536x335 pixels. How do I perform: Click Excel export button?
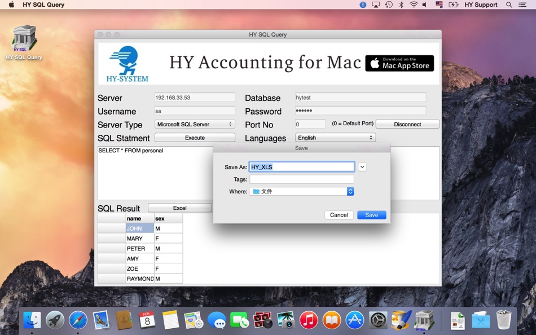(180, 208)
